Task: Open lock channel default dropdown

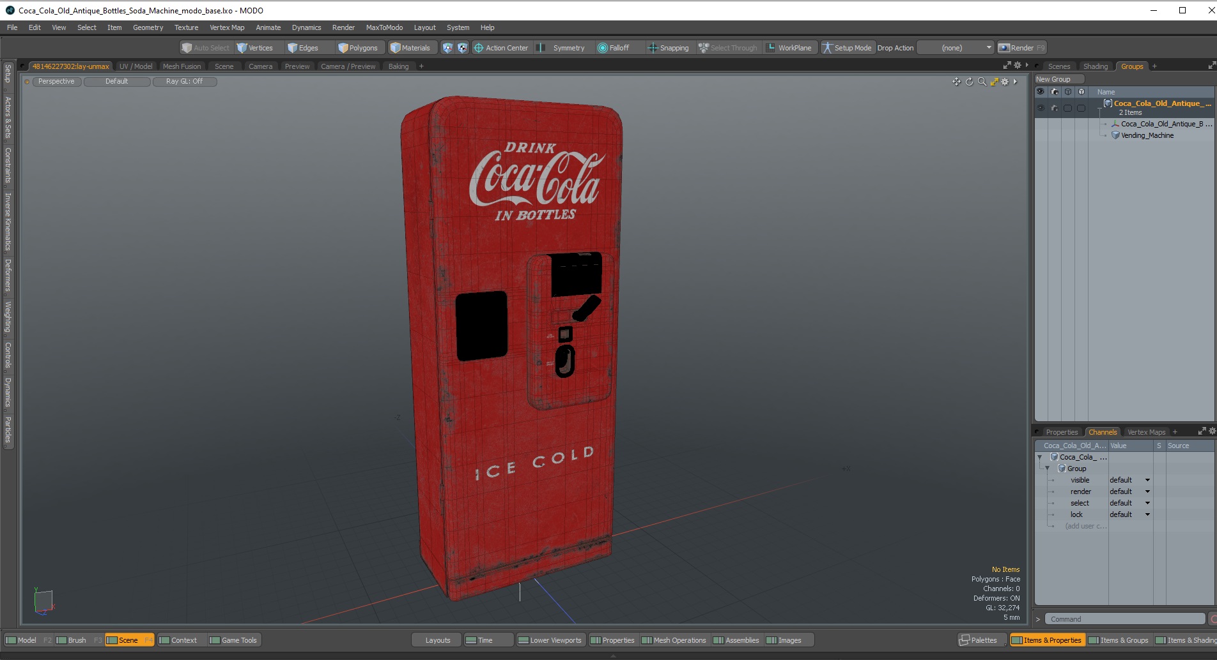Action: pos(1130,514)
